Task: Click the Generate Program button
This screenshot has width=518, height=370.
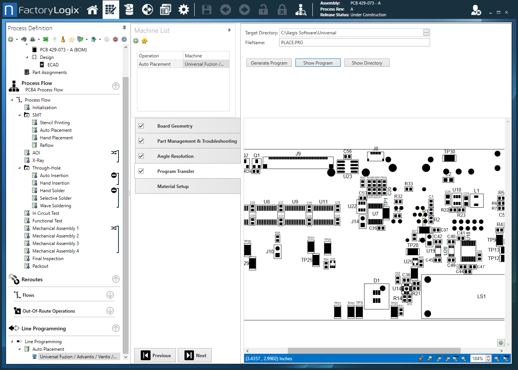Action: (x=269, y=63)
